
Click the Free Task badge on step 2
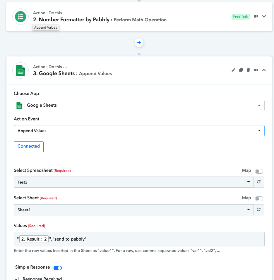click(x=241, y=16)
